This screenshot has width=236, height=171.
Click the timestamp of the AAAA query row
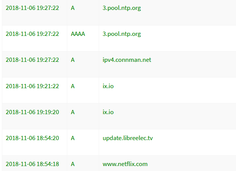32,34
